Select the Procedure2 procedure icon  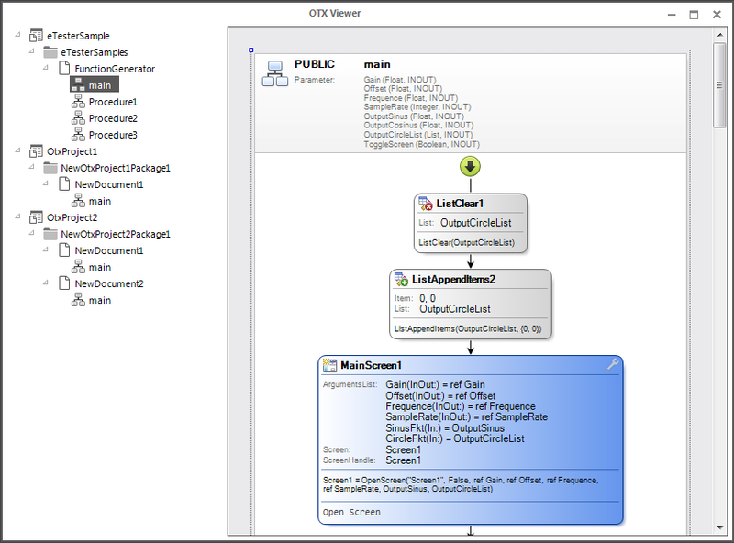pyautogui.click(x=78, y=118)
